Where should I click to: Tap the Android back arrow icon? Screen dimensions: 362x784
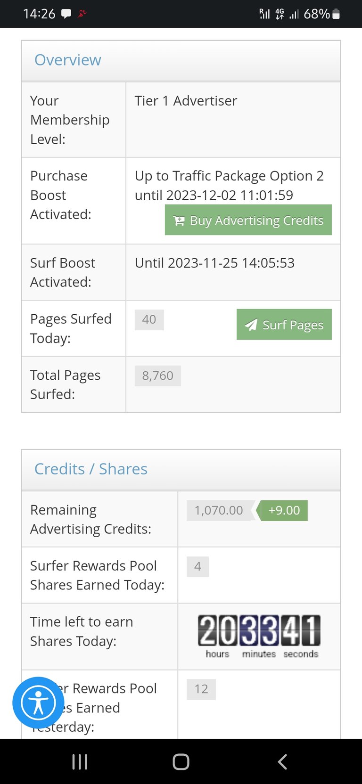(282, 761)
